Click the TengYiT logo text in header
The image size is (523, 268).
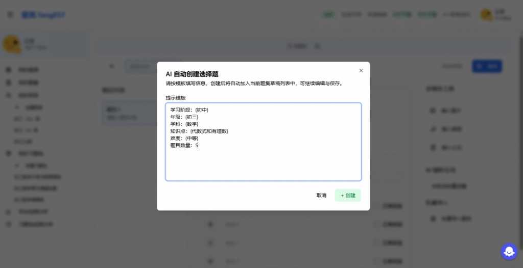coord(43,15)
